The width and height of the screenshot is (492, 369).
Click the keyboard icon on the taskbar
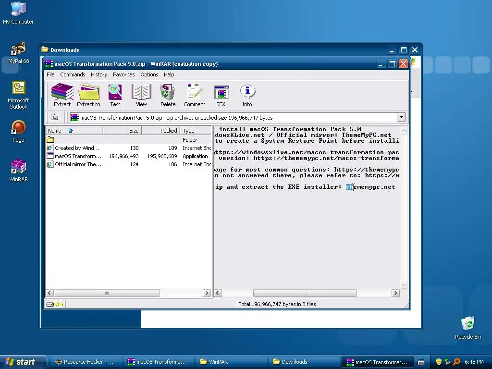click(x=421, y=362)
